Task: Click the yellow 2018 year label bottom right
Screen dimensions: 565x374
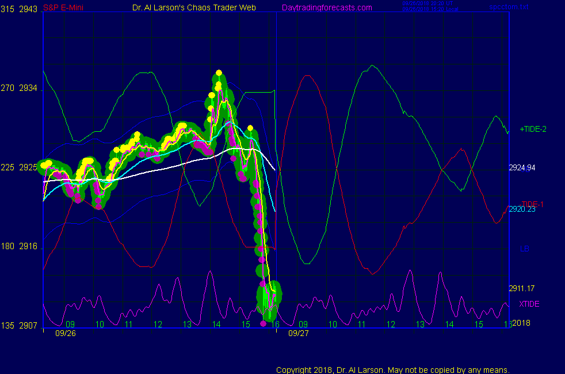Action: coord(521,323)
